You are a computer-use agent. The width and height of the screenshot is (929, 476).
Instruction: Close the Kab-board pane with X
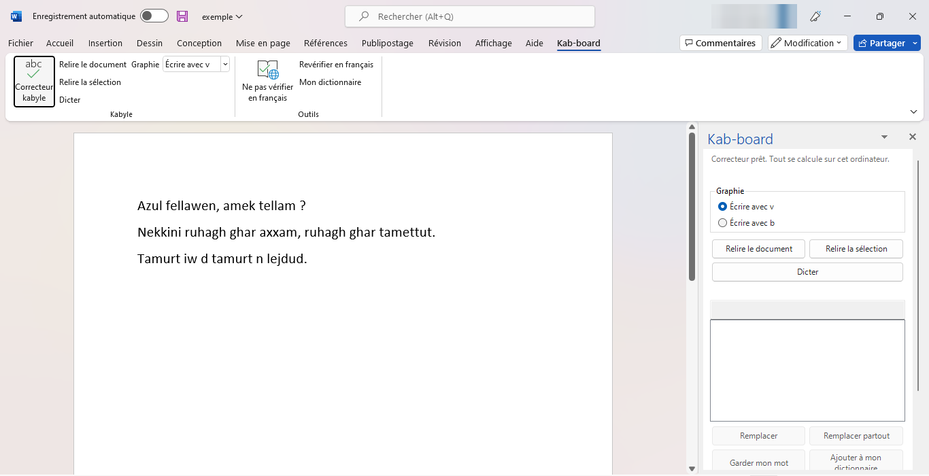pyautogui.click(x=913, y=137)
